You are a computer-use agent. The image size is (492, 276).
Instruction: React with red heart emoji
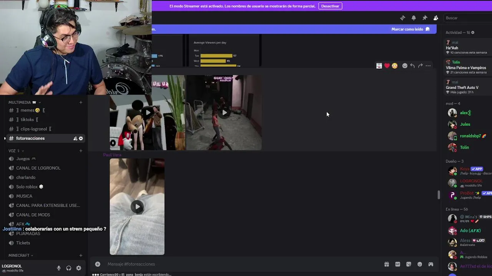pyautogui.click(x=387, y=66)
